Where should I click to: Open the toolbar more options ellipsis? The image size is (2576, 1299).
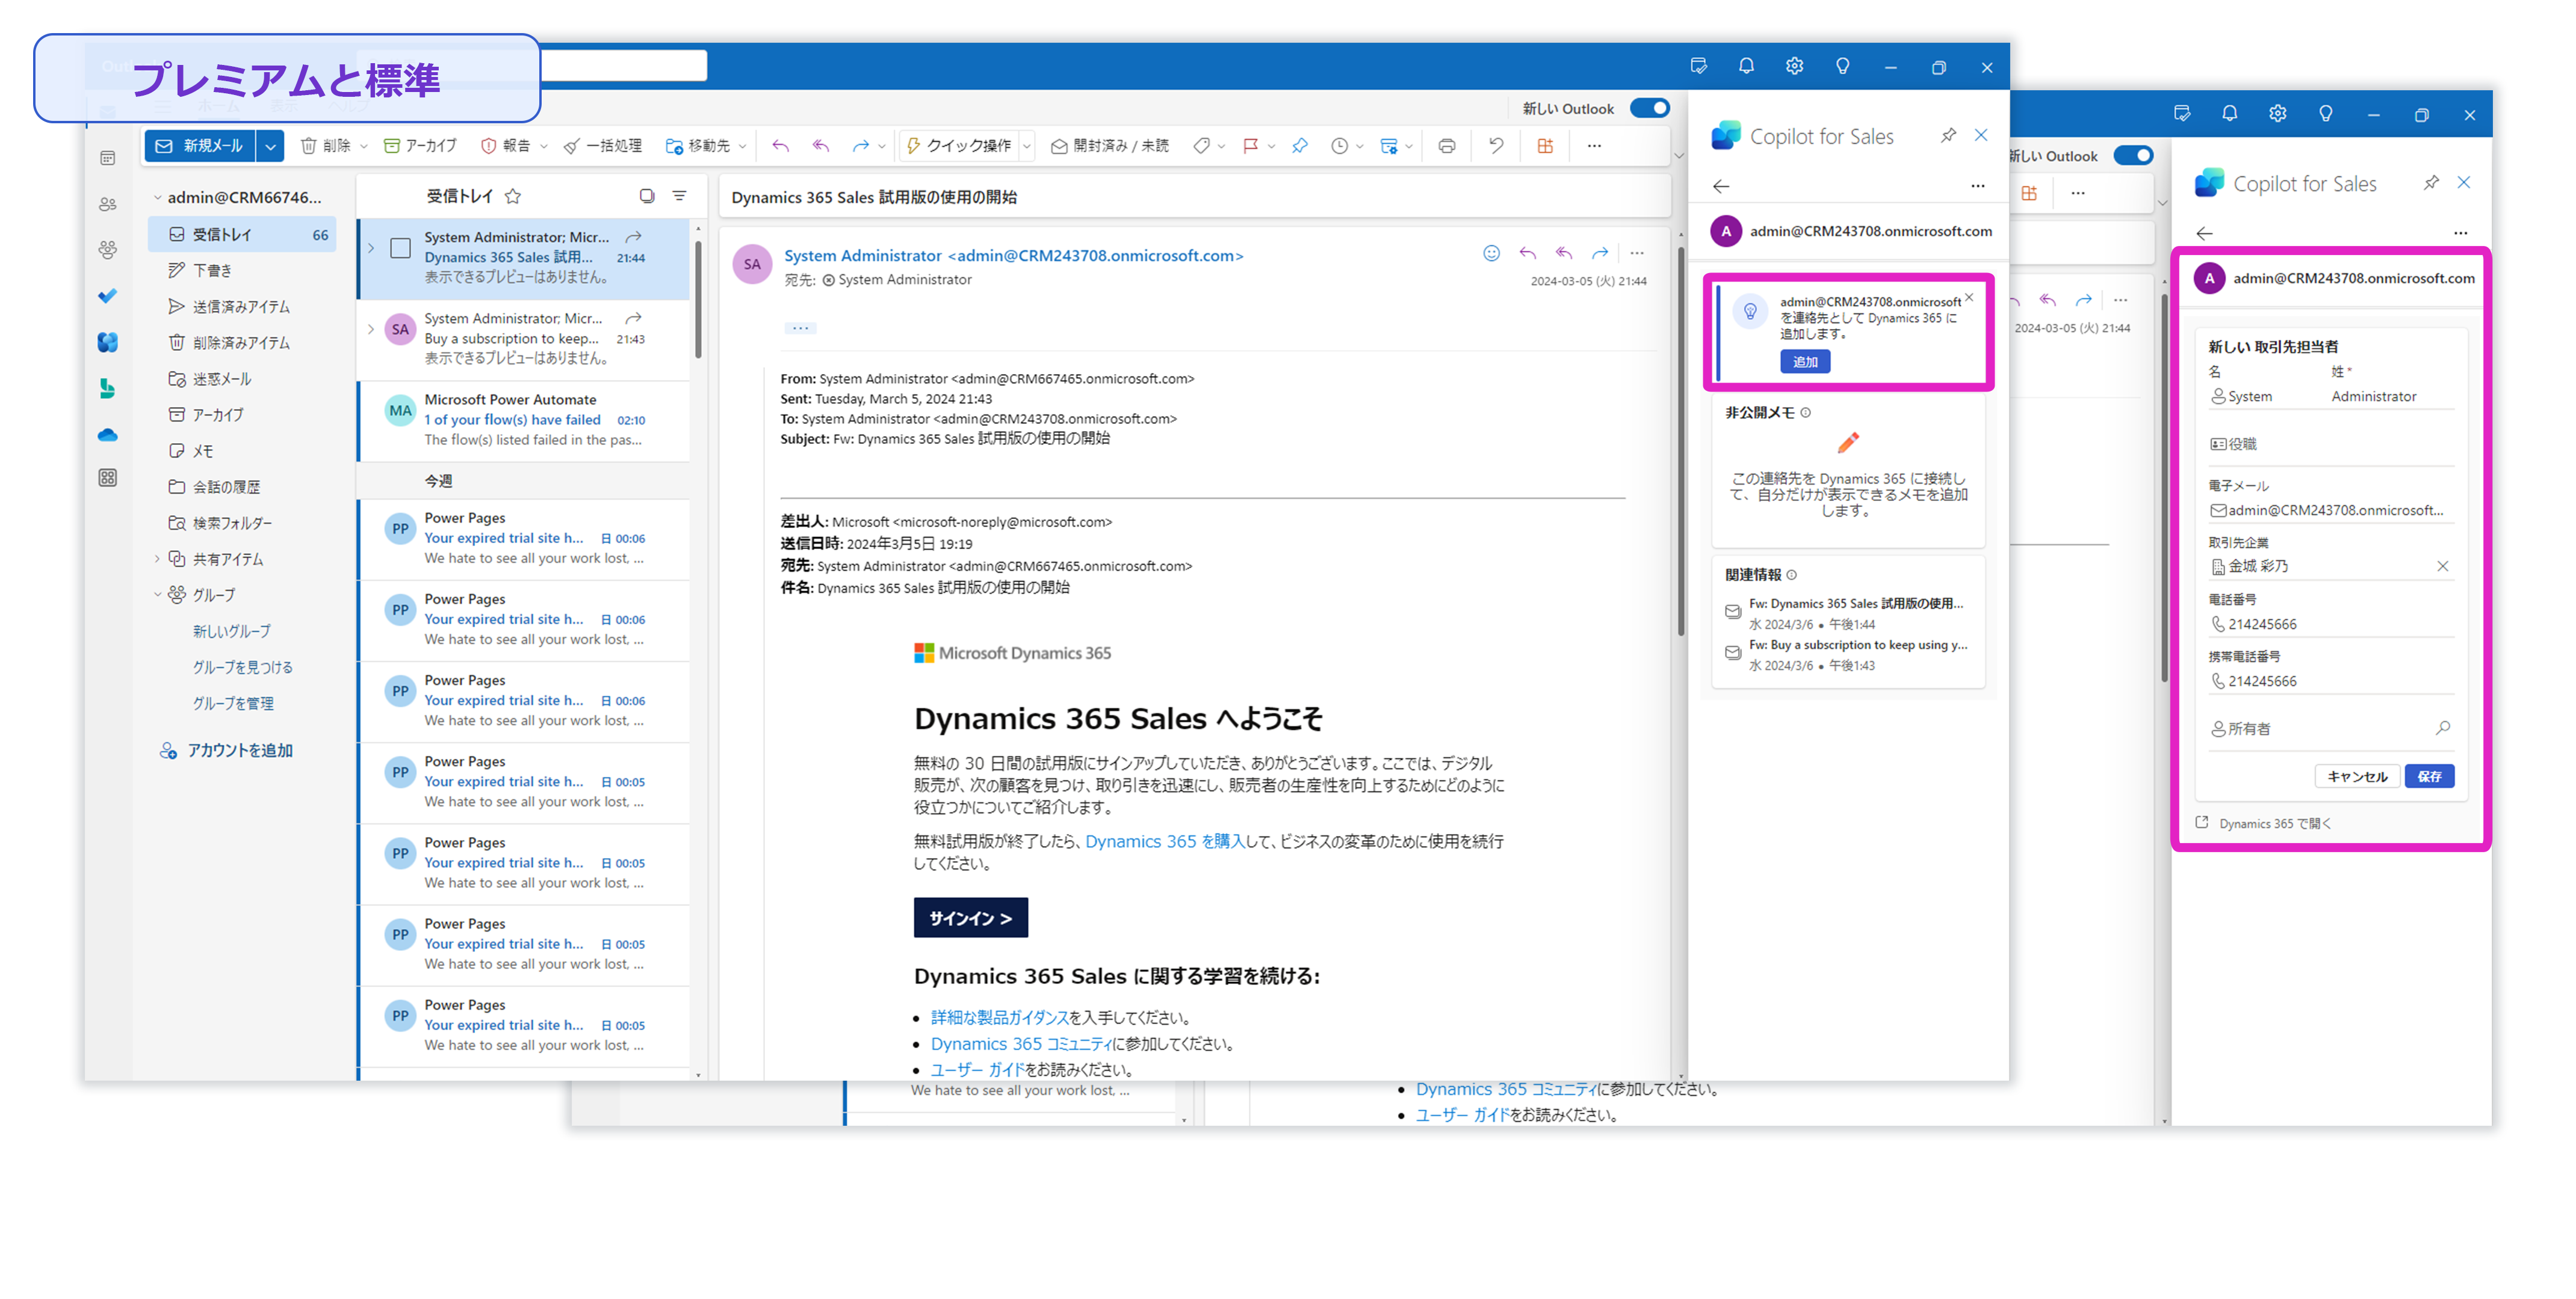click(x=1594, y=146)
